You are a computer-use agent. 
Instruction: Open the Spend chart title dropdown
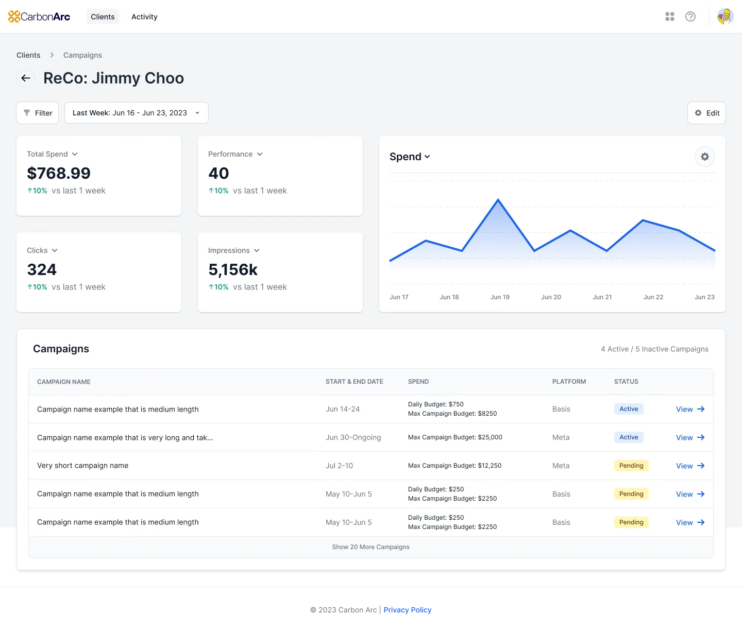410,157
